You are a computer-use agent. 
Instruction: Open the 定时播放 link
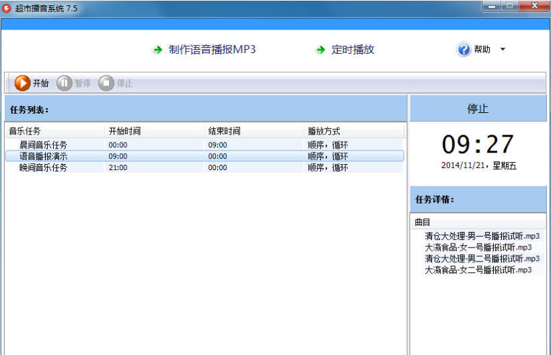coord(353,50)
